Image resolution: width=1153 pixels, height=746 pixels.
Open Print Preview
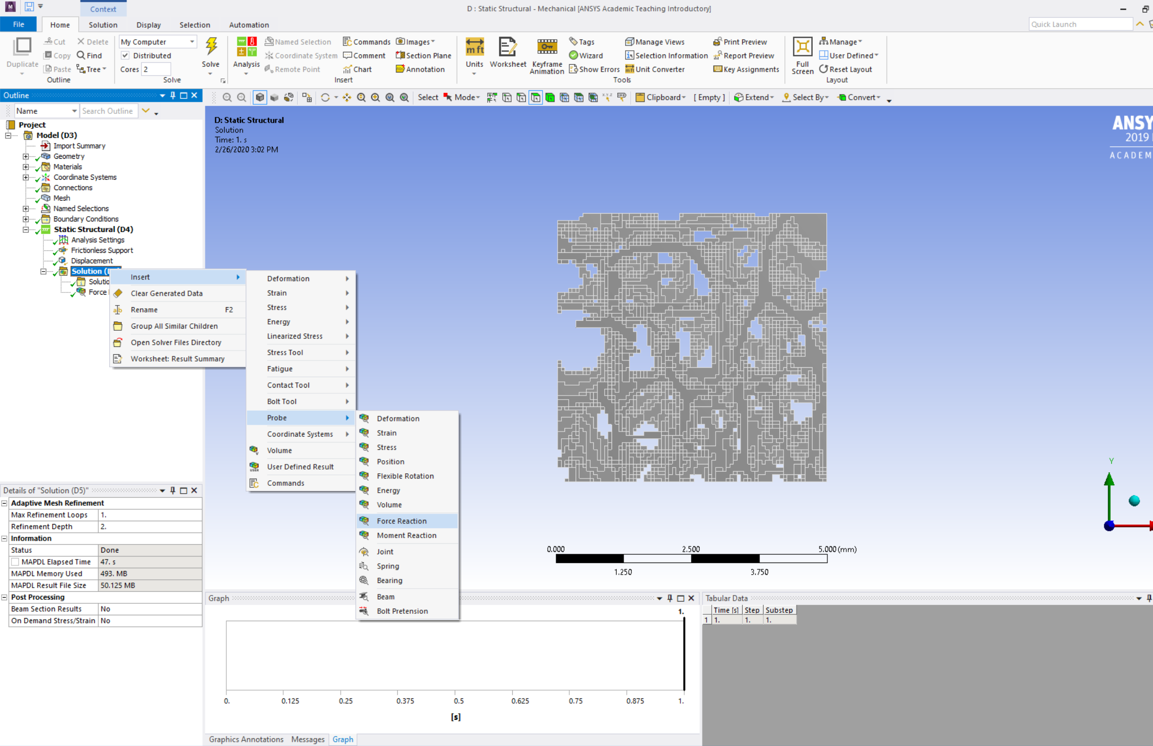(x=740, y=42)
